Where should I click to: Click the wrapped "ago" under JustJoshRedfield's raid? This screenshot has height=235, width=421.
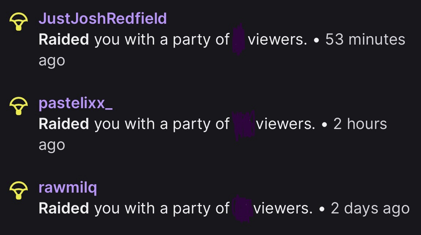pos(52,61)
